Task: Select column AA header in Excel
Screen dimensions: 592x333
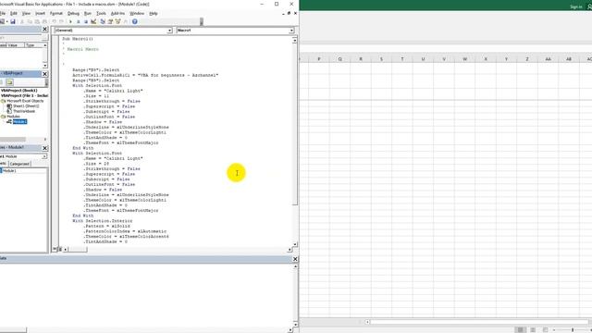Action: pos(548,59)
